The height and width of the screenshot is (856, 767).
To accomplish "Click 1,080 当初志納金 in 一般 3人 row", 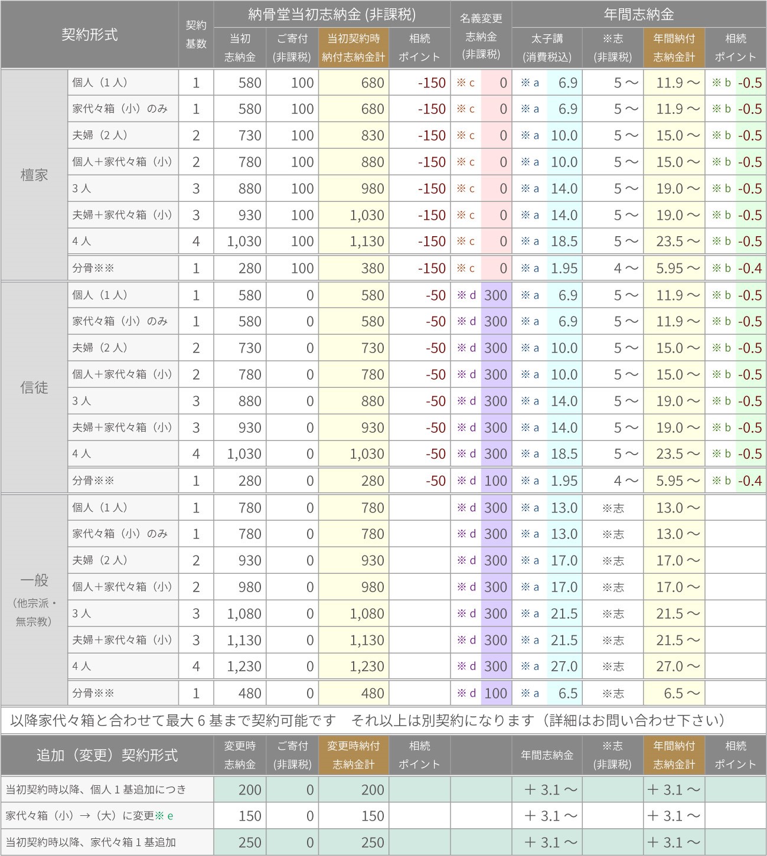I will (x=240, y=613).
